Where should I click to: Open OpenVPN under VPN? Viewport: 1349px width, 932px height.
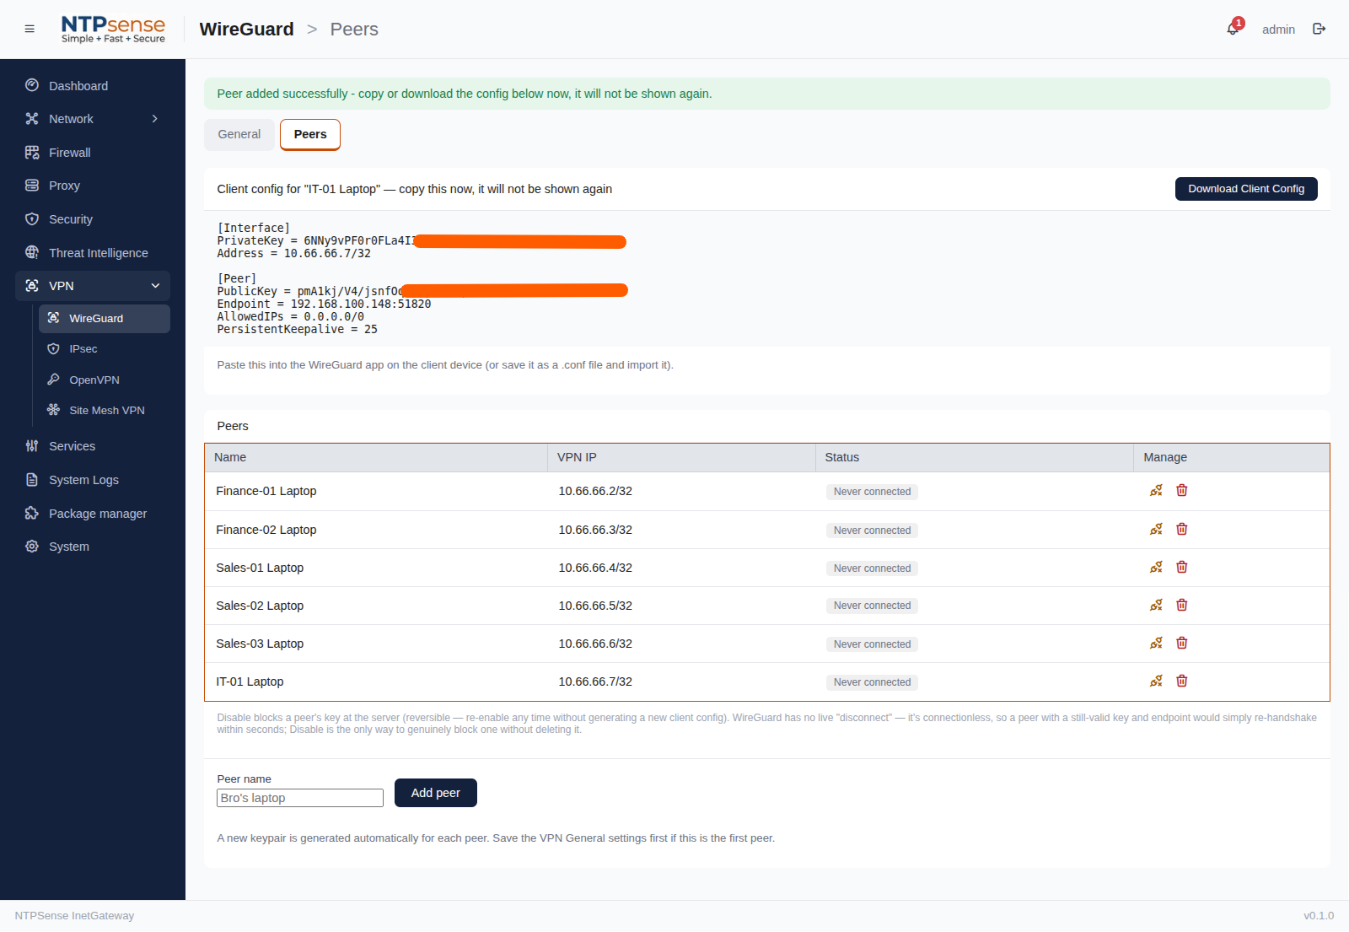(x=105, y=380)
